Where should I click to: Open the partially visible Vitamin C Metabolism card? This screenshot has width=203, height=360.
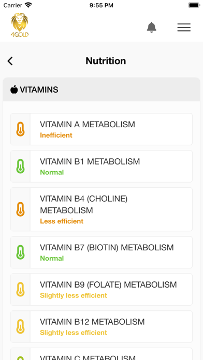[102, 354]
